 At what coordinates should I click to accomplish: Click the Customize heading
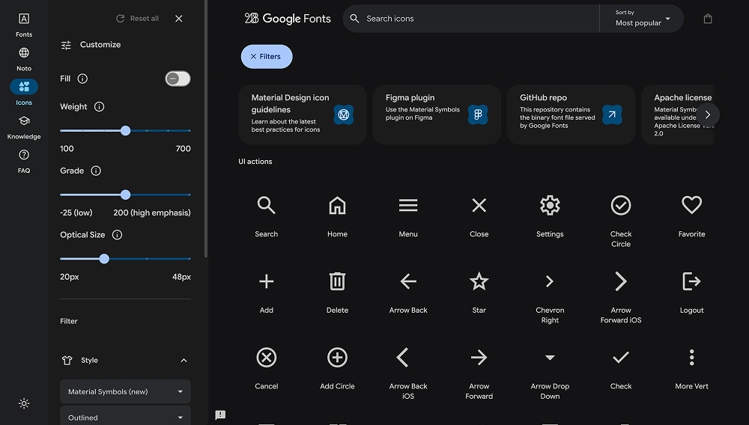point(100,45)
